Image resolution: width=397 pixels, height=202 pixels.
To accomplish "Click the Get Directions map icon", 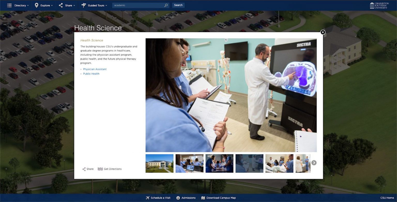I will [x=100, y=169].
